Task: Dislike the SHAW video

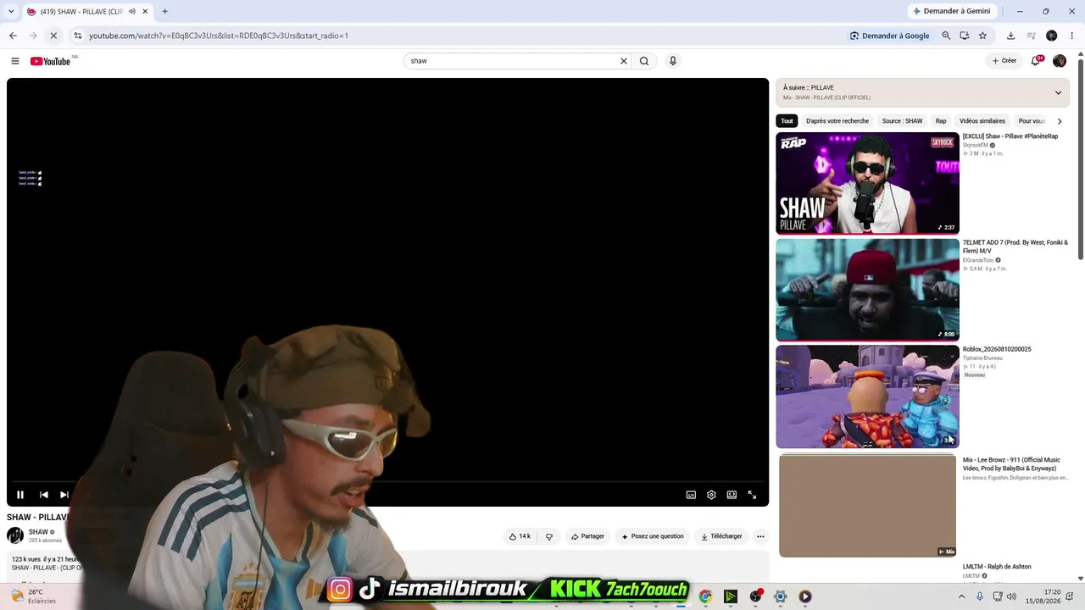Action: [549, 536]
